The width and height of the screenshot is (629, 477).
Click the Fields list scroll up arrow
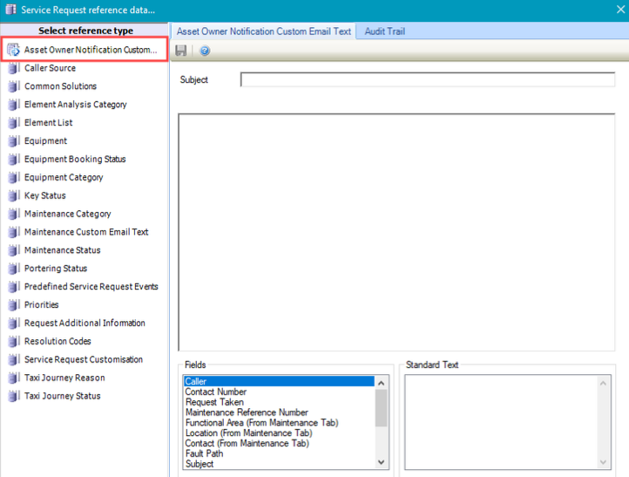pos(381,383)
